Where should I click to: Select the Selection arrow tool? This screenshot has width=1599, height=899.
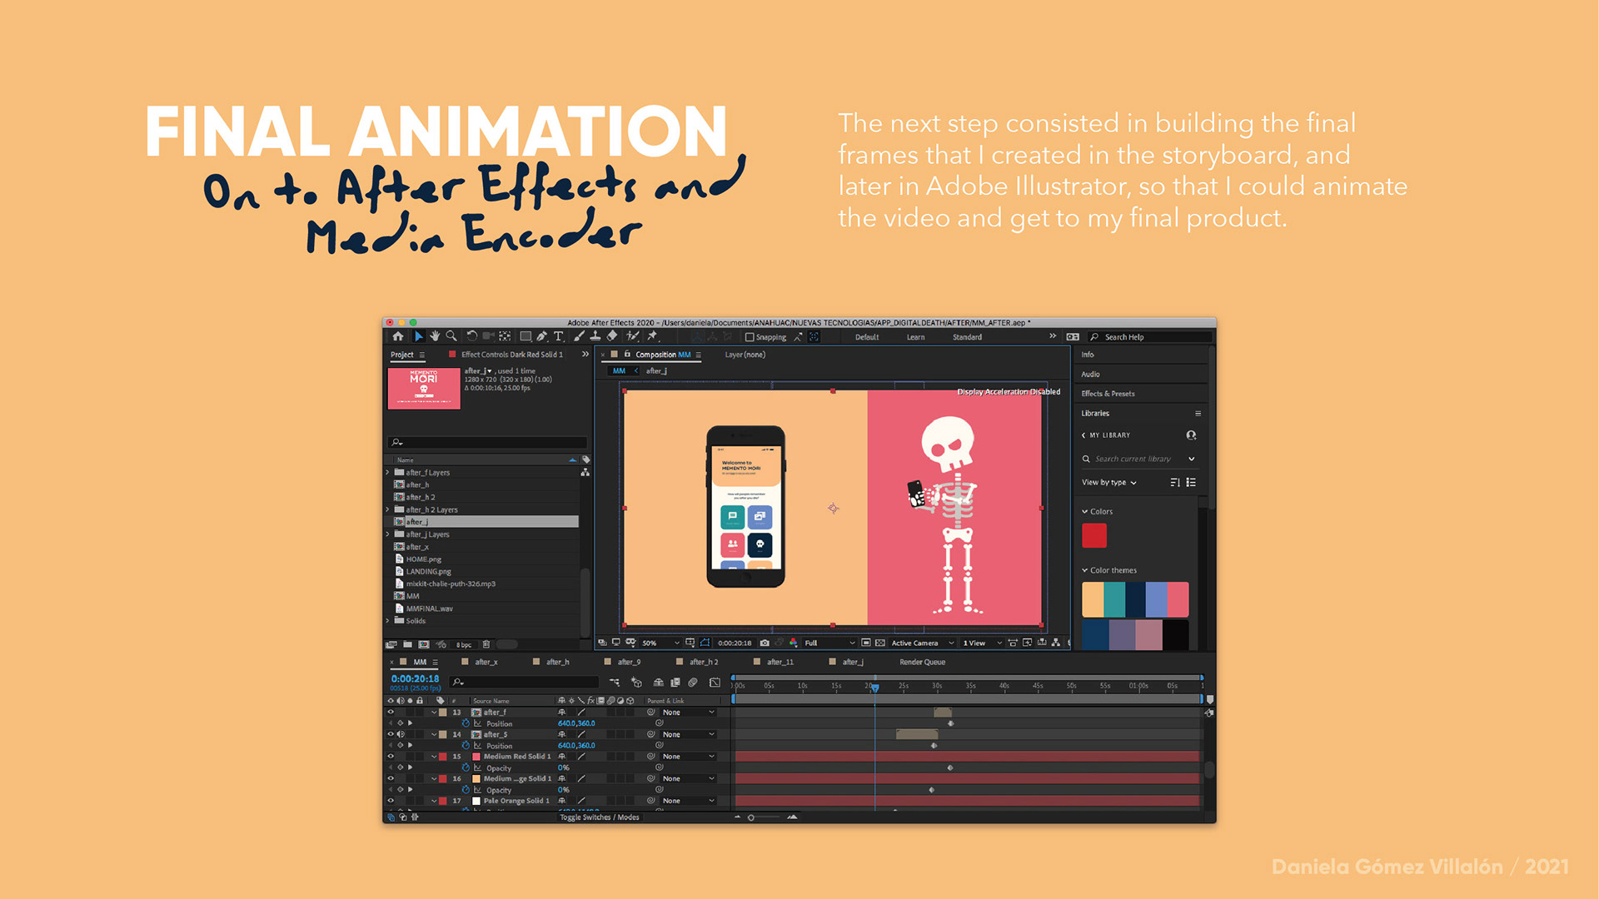419,336
